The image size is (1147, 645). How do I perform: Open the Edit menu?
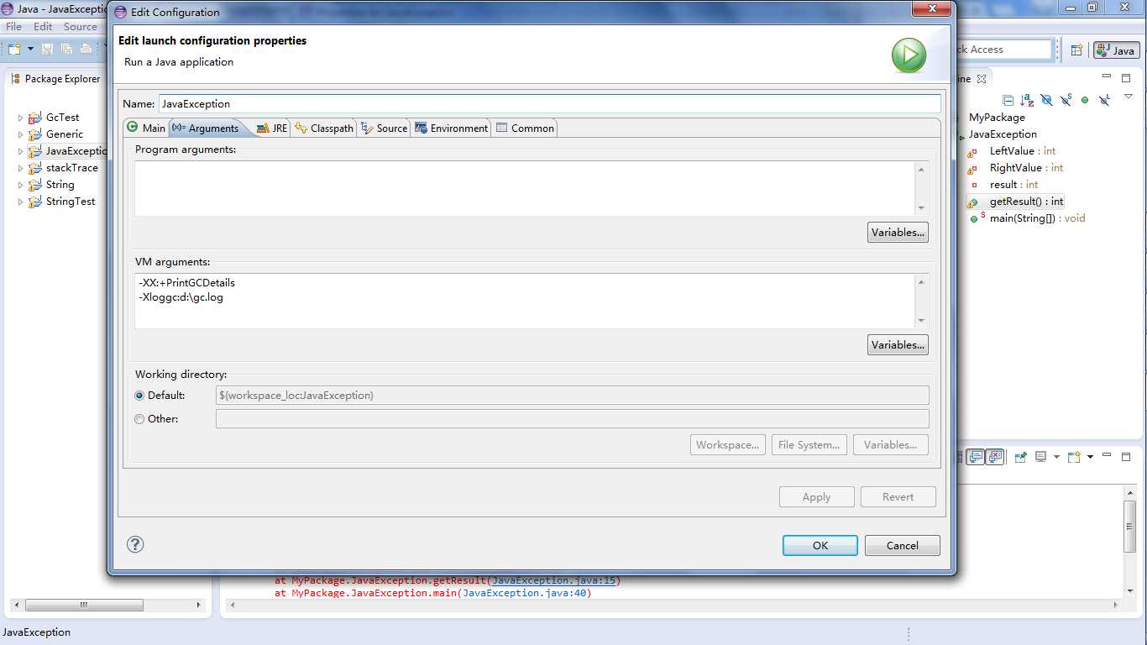[x=43, y=27]
